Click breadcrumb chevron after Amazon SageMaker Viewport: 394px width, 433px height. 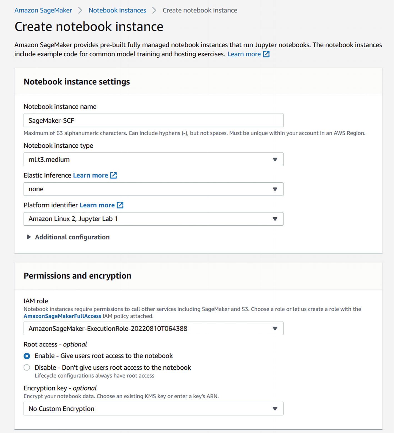point(80,11)
